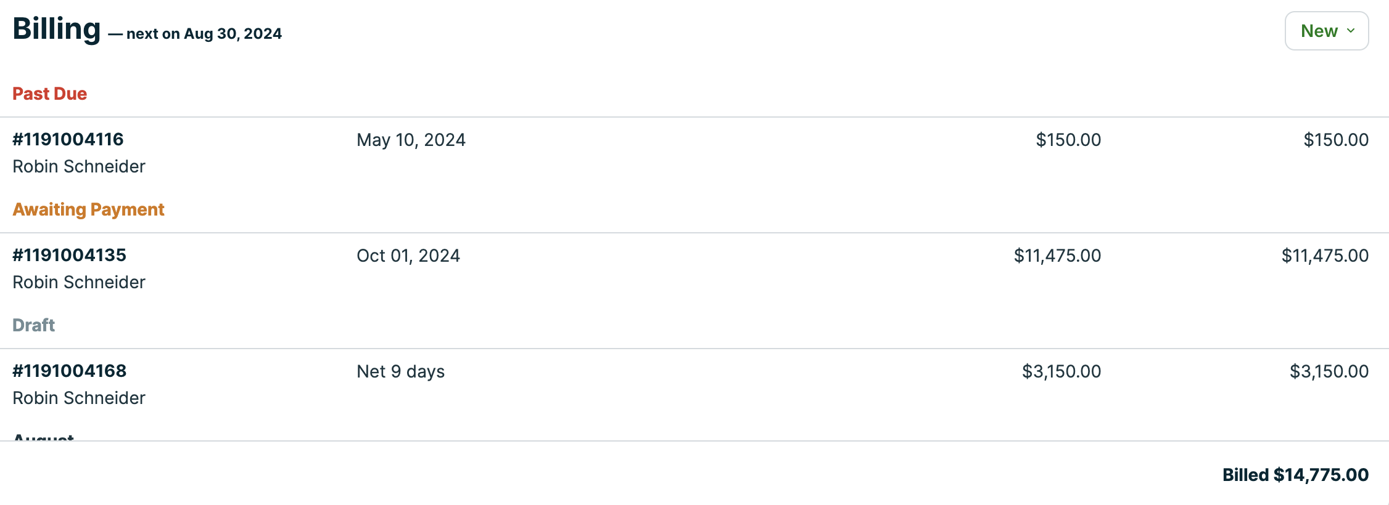
Task: Click Robin Schneider under invoice #1191004168
Action: coord(79,398)
